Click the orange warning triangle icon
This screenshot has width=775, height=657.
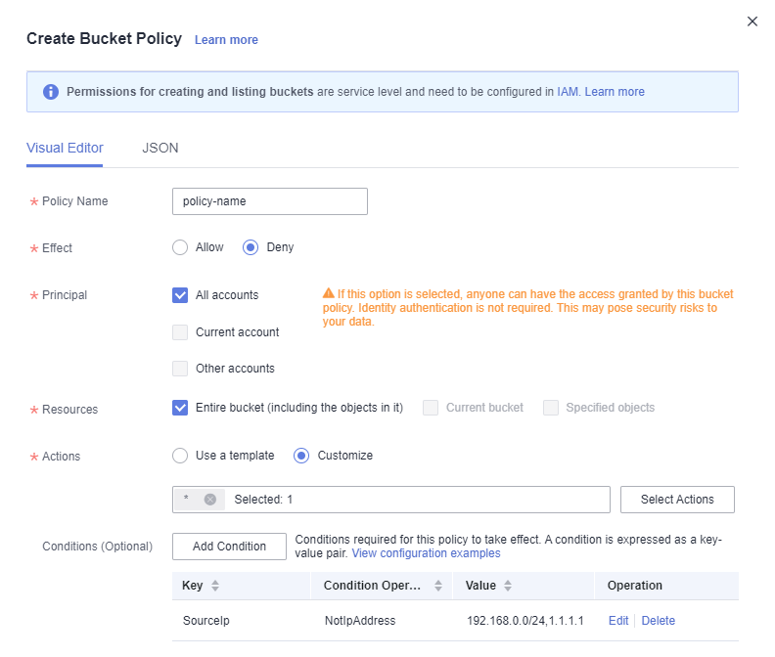coord(329,293)
